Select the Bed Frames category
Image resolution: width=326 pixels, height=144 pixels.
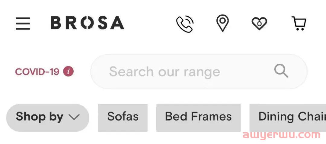point(198,118)
